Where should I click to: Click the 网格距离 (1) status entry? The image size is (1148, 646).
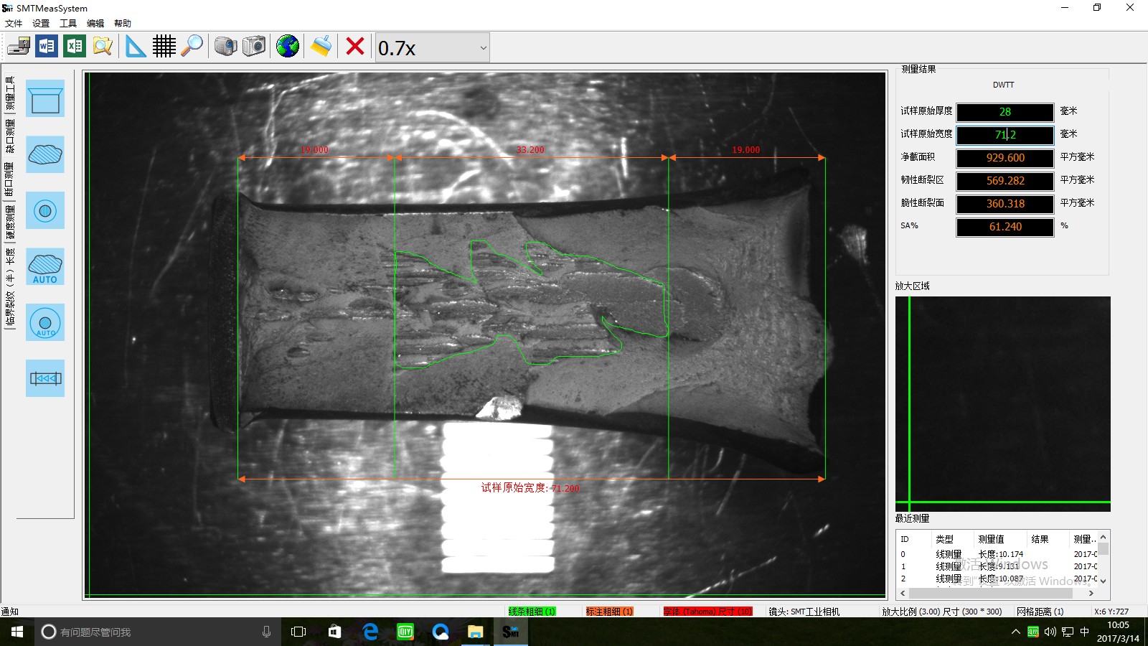[1040, 612]
